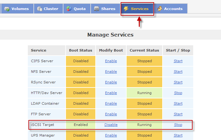Click the Cluster tab icon
Image resolution: width=221 pixels, height=140 pixels.
pyautogui.click(x=40, y=9)
